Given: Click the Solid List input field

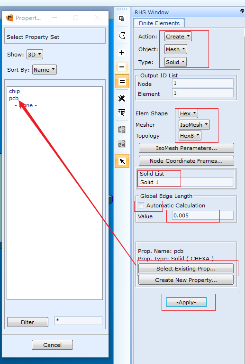Looking at the screenshot, I should click(x=186, y=182).
